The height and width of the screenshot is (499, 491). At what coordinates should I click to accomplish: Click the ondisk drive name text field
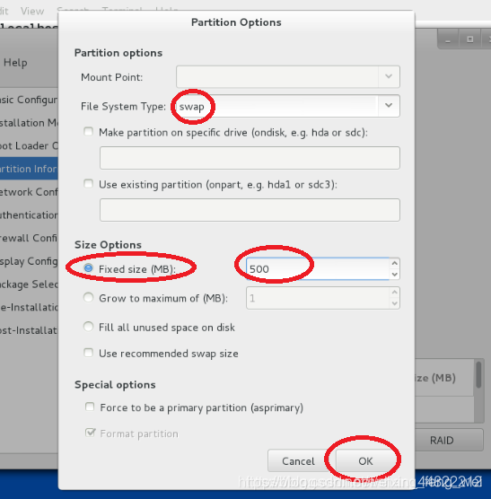pyautogui.click(x=250, y=158)
